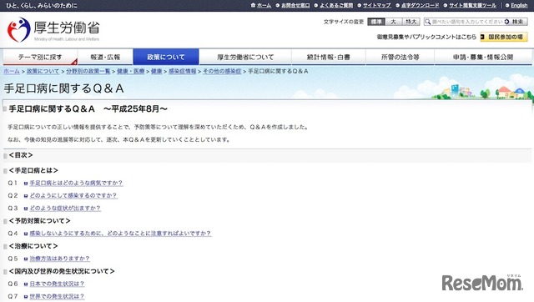Open Q2 どのようにして感染するのですか link
This screenshot has height=302, width=534.
(x=73, y=196)
